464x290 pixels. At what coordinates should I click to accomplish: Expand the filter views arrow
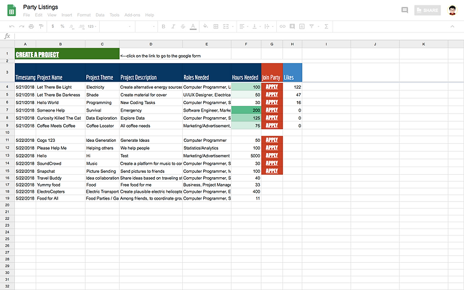318,27
